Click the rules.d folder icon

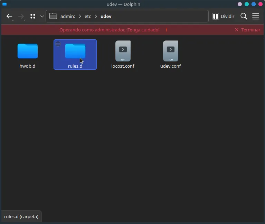point(75,51)
